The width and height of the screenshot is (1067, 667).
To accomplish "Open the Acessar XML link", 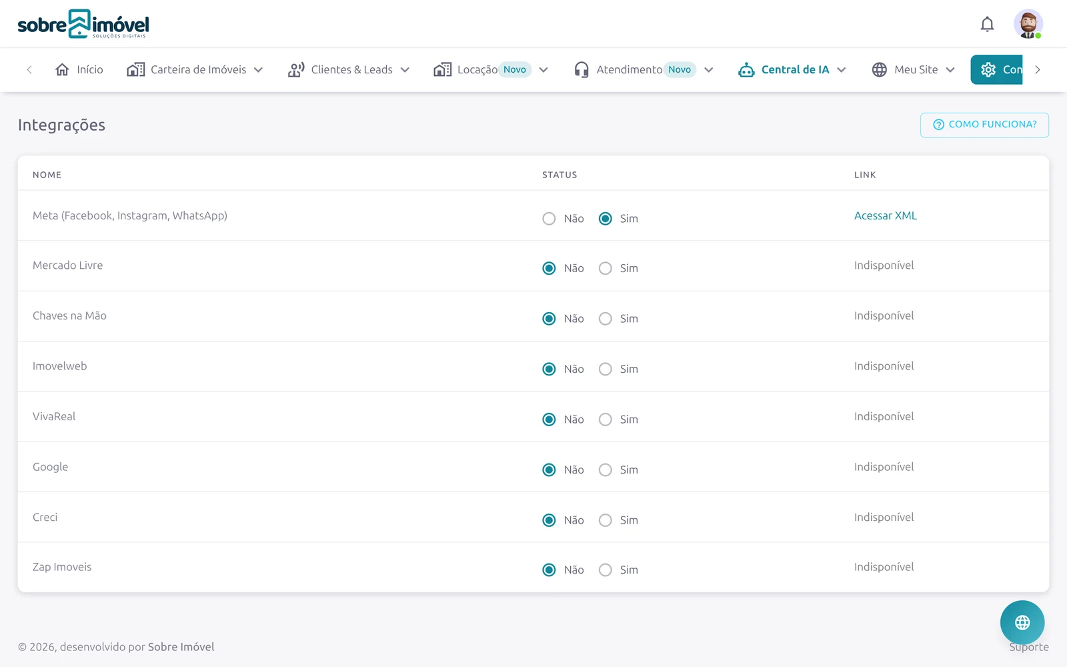I will click(x=886, y=215).
